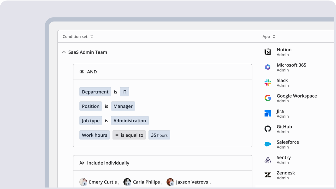Sort by App column arrows
Viewport: 336px width, 189px height.
(274, 37)
